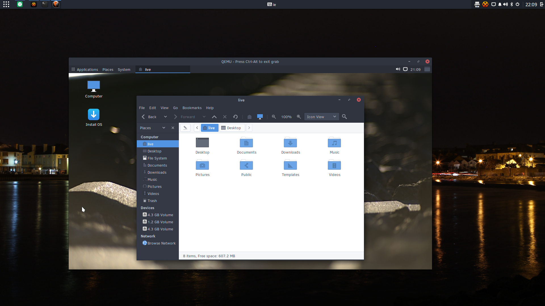Viewport: 545px width, 306px height.
Task: Select the live path bar button
Action: 210,128
